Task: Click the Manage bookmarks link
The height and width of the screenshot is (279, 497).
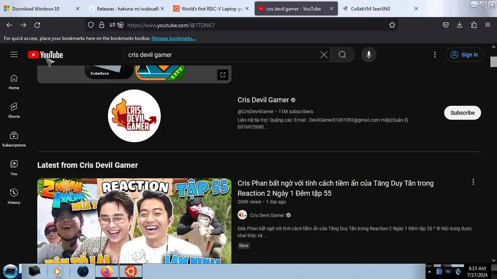Action: 174,38
